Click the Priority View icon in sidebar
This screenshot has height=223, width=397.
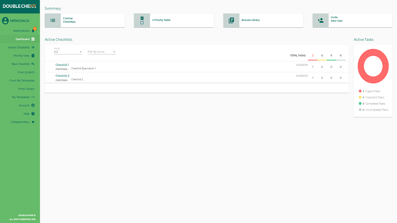[33, 56]
